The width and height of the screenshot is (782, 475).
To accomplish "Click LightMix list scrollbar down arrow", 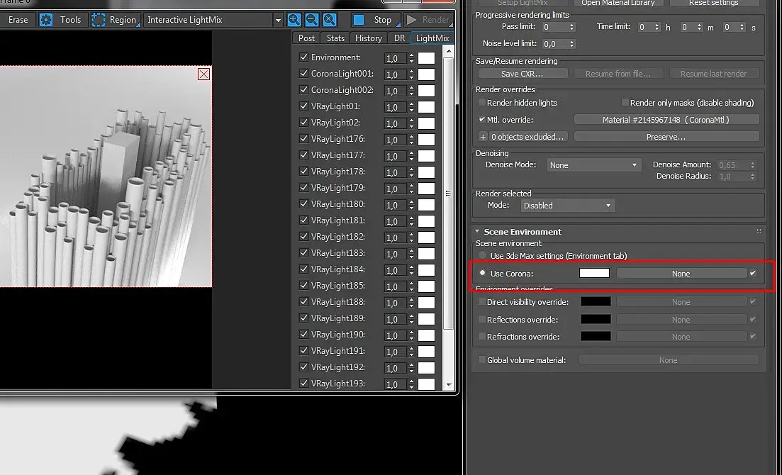I will point(448,385).
